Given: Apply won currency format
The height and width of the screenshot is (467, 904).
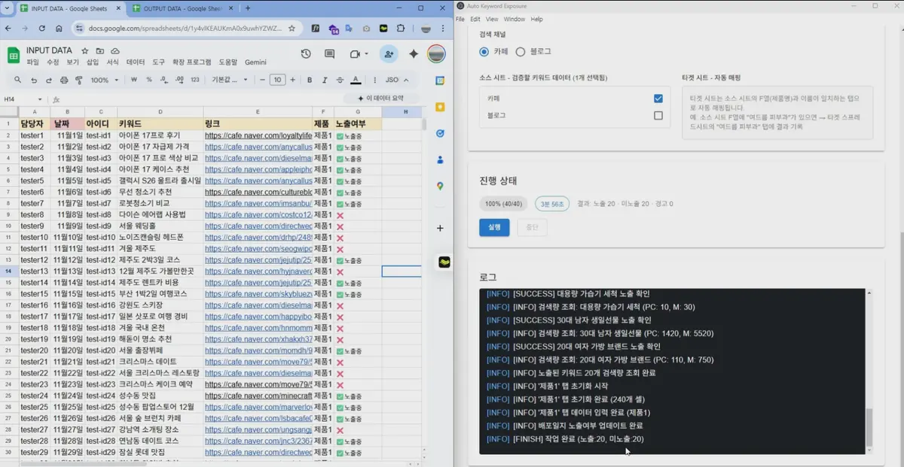Looking at the screenshot, I should [134, 80].
